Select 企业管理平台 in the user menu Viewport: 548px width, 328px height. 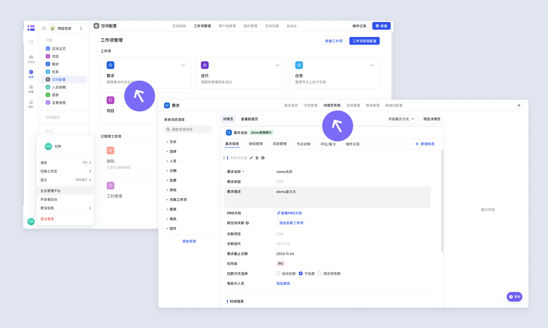click(51, 191)
